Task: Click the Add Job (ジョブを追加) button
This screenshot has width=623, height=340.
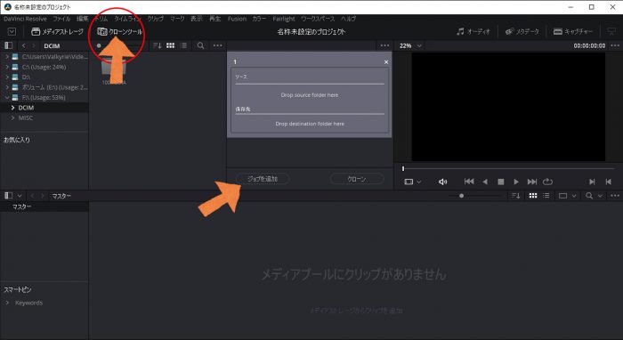Action: click(263, 179)
